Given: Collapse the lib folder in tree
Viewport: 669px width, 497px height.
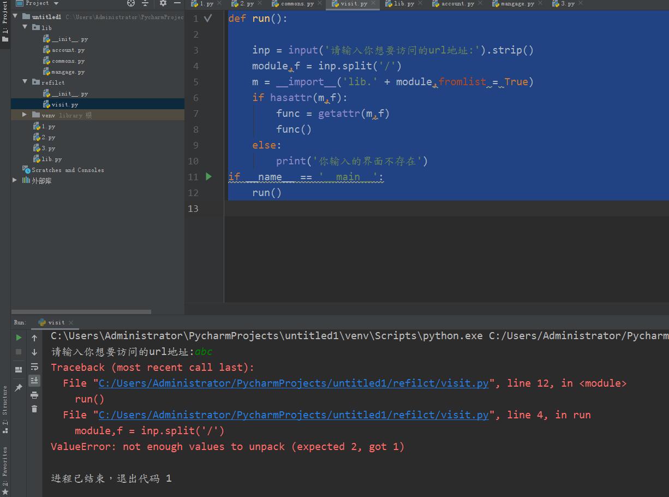Looking at the screenshot, I should [x=25, y=27].
